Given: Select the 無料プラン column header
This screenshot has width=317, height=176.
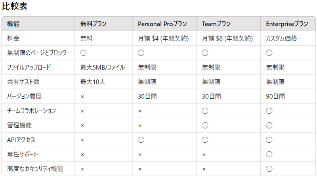Looking at the screenshot, I should pos(103,24).
